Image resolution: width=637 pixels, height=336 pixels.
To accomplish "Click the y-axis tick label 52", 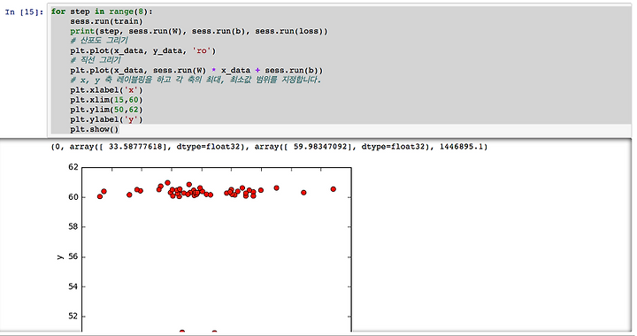I will coord(73,317).
